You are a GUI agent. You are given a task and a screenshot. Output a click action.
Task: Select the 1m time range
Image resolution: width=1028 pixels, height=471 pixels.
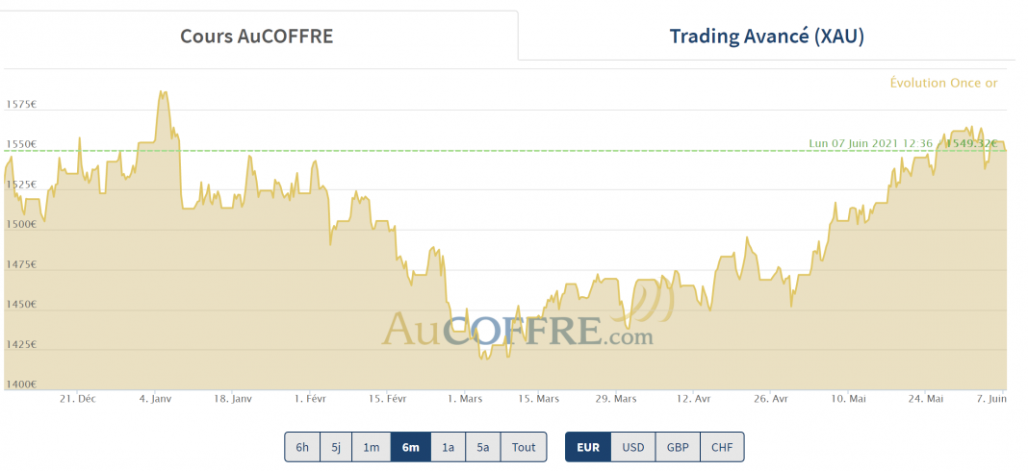(371, 447)
